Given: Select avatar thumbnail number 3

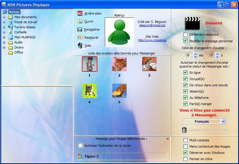Looking at the screenshot, I should (149, 64).
